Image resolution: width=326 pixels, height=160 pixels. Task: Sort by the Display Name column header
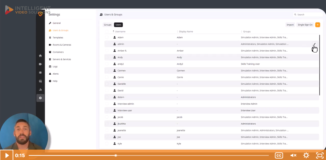pyautogui.click(x=186, y=31)
